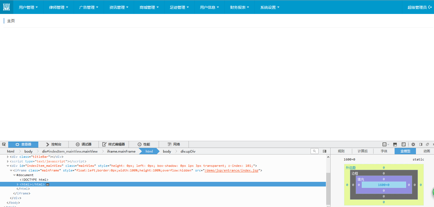Expand the div class titleBar node
The image size is (434, 207).
coord(8,157)
